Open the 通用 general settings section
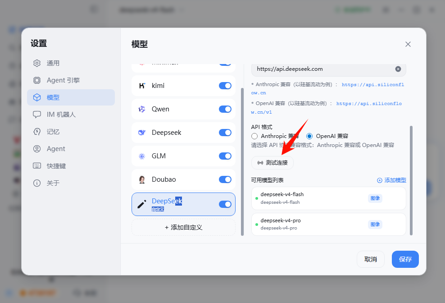 (71, 63)
